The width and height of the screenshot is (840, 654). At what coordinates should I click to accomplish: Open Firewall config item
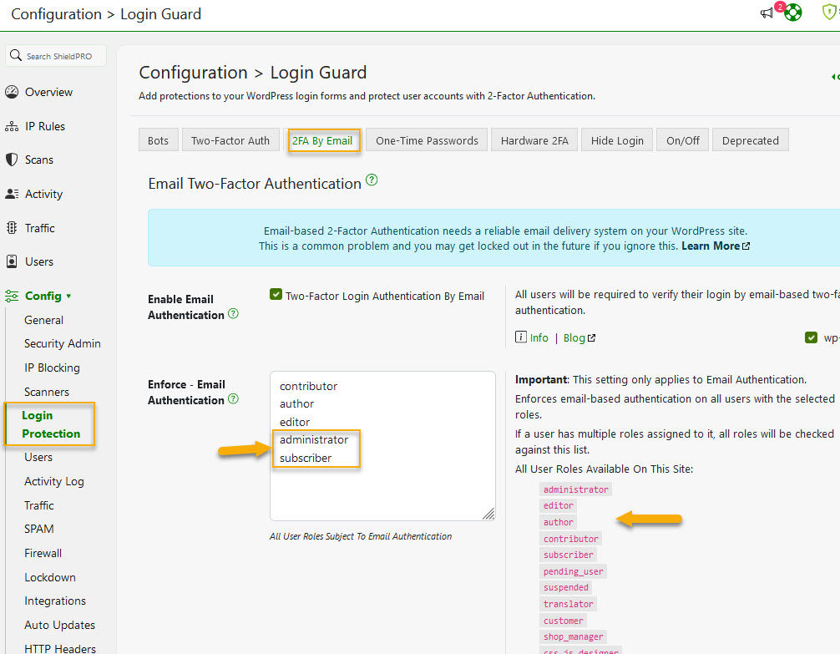[x=43, y=553]
